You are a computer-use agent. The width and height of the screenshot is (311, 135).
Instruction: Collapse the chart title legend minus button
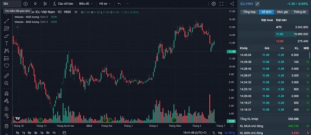76,12
